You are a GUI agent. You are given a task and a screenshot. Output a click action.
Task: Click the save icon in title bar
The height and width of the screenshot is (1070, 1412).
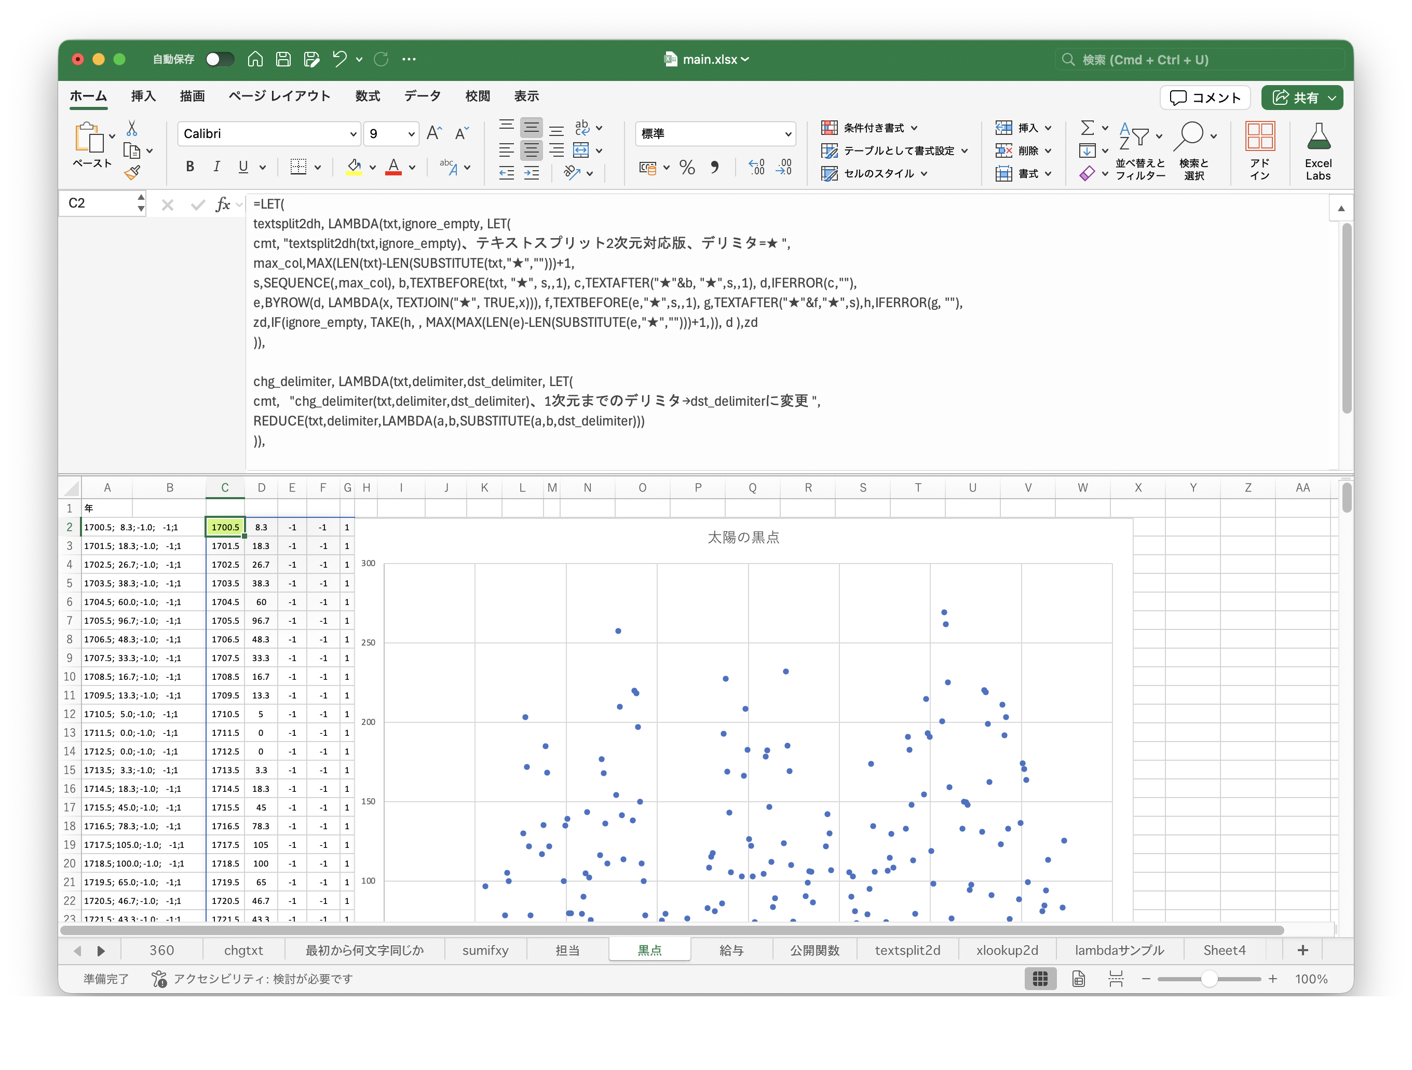283,59
